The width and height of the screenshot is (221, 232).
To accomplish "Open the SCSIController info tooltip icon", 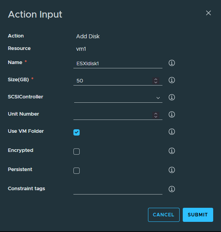I will [172, 97].
